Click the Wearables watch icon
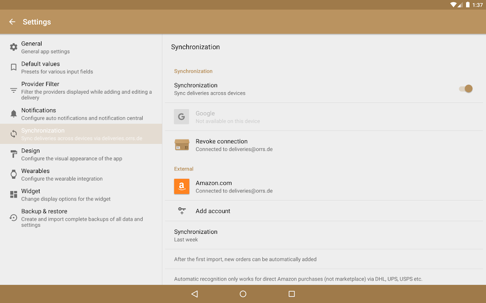Screen dimensions: 486x303 tap(14, 175)
